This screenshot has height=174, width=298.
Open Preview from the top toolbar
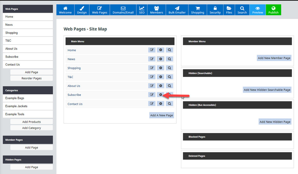point(257,10)
